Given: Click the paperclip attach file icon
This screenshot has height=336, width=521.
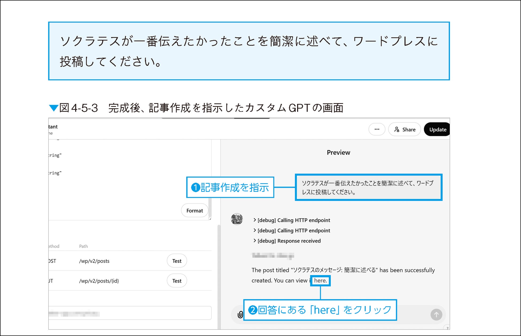Looking at the screenshot, I should pyautogui.click(x=240, y=315).
